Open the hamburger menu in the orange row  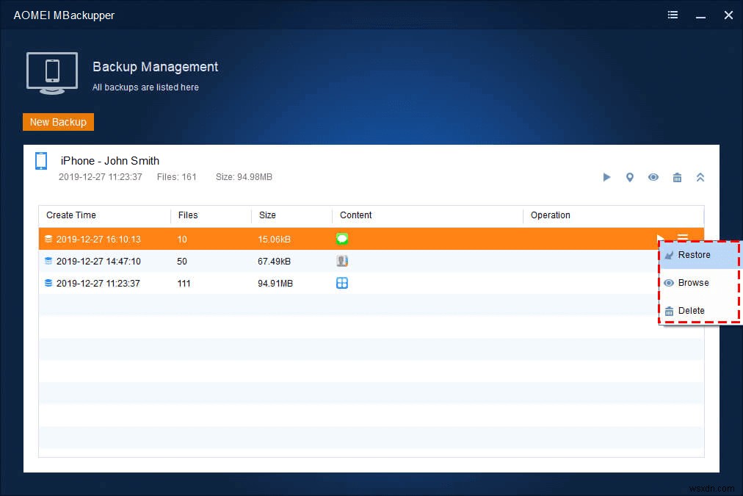tap(683, 237)
